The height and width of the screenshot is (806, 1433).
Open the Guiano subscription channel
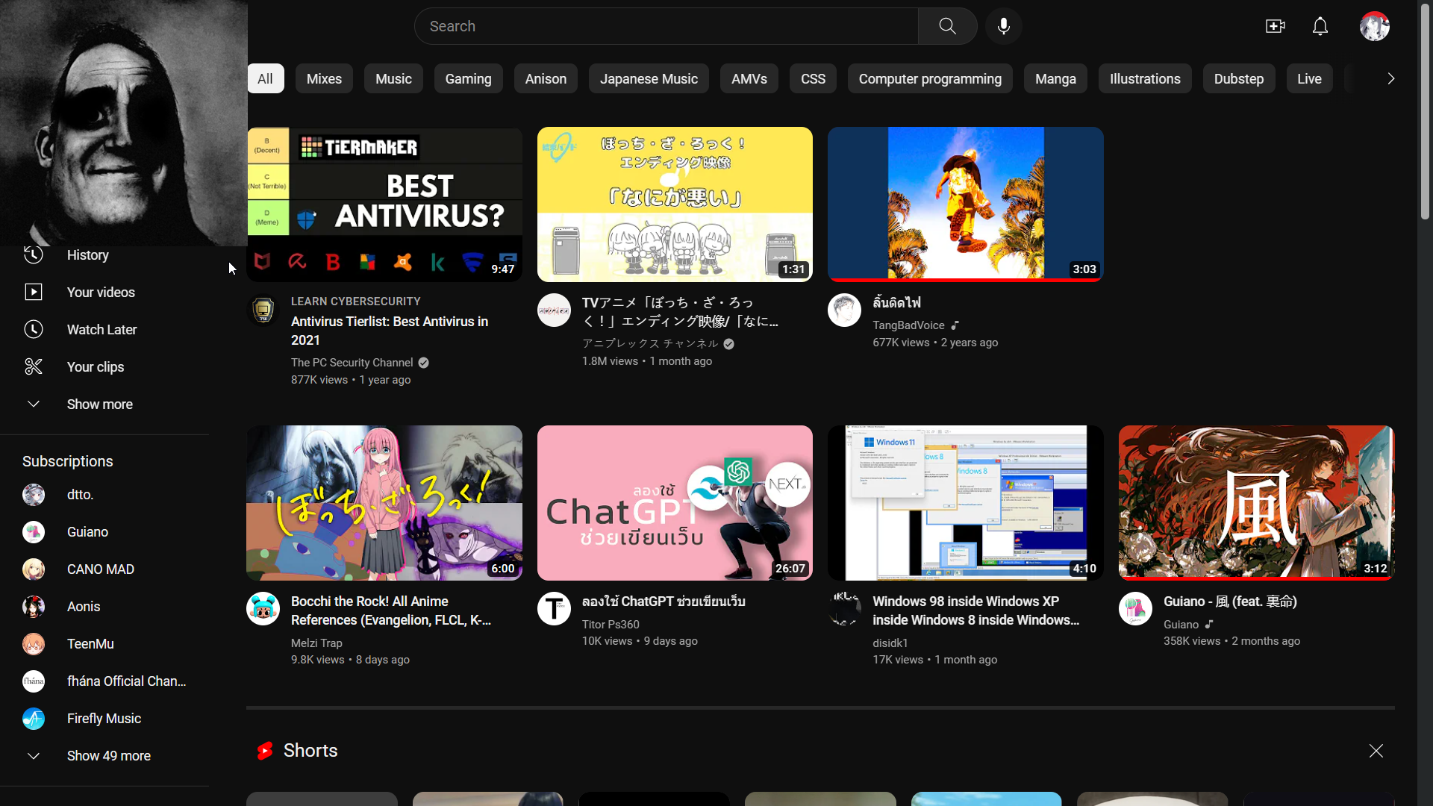pos(87,532)
